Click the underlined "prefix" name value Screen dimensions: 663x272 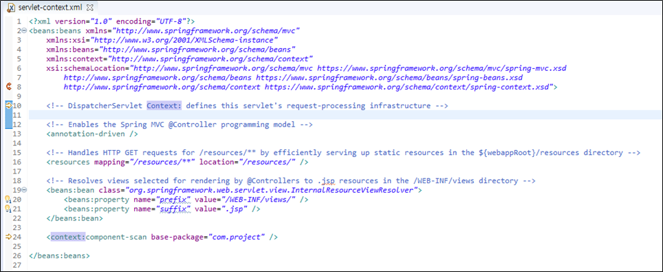(175, 199)
